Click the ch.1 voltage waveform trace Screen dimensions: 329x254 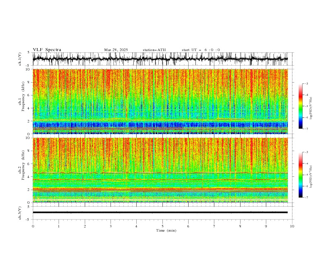click(160, 59)
